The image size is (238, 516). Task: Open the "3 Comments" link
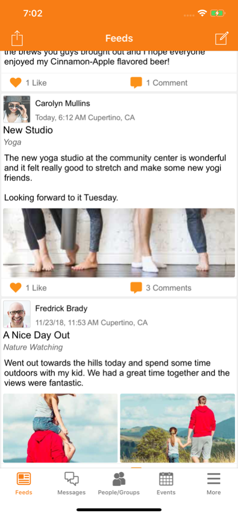(169, 288)
